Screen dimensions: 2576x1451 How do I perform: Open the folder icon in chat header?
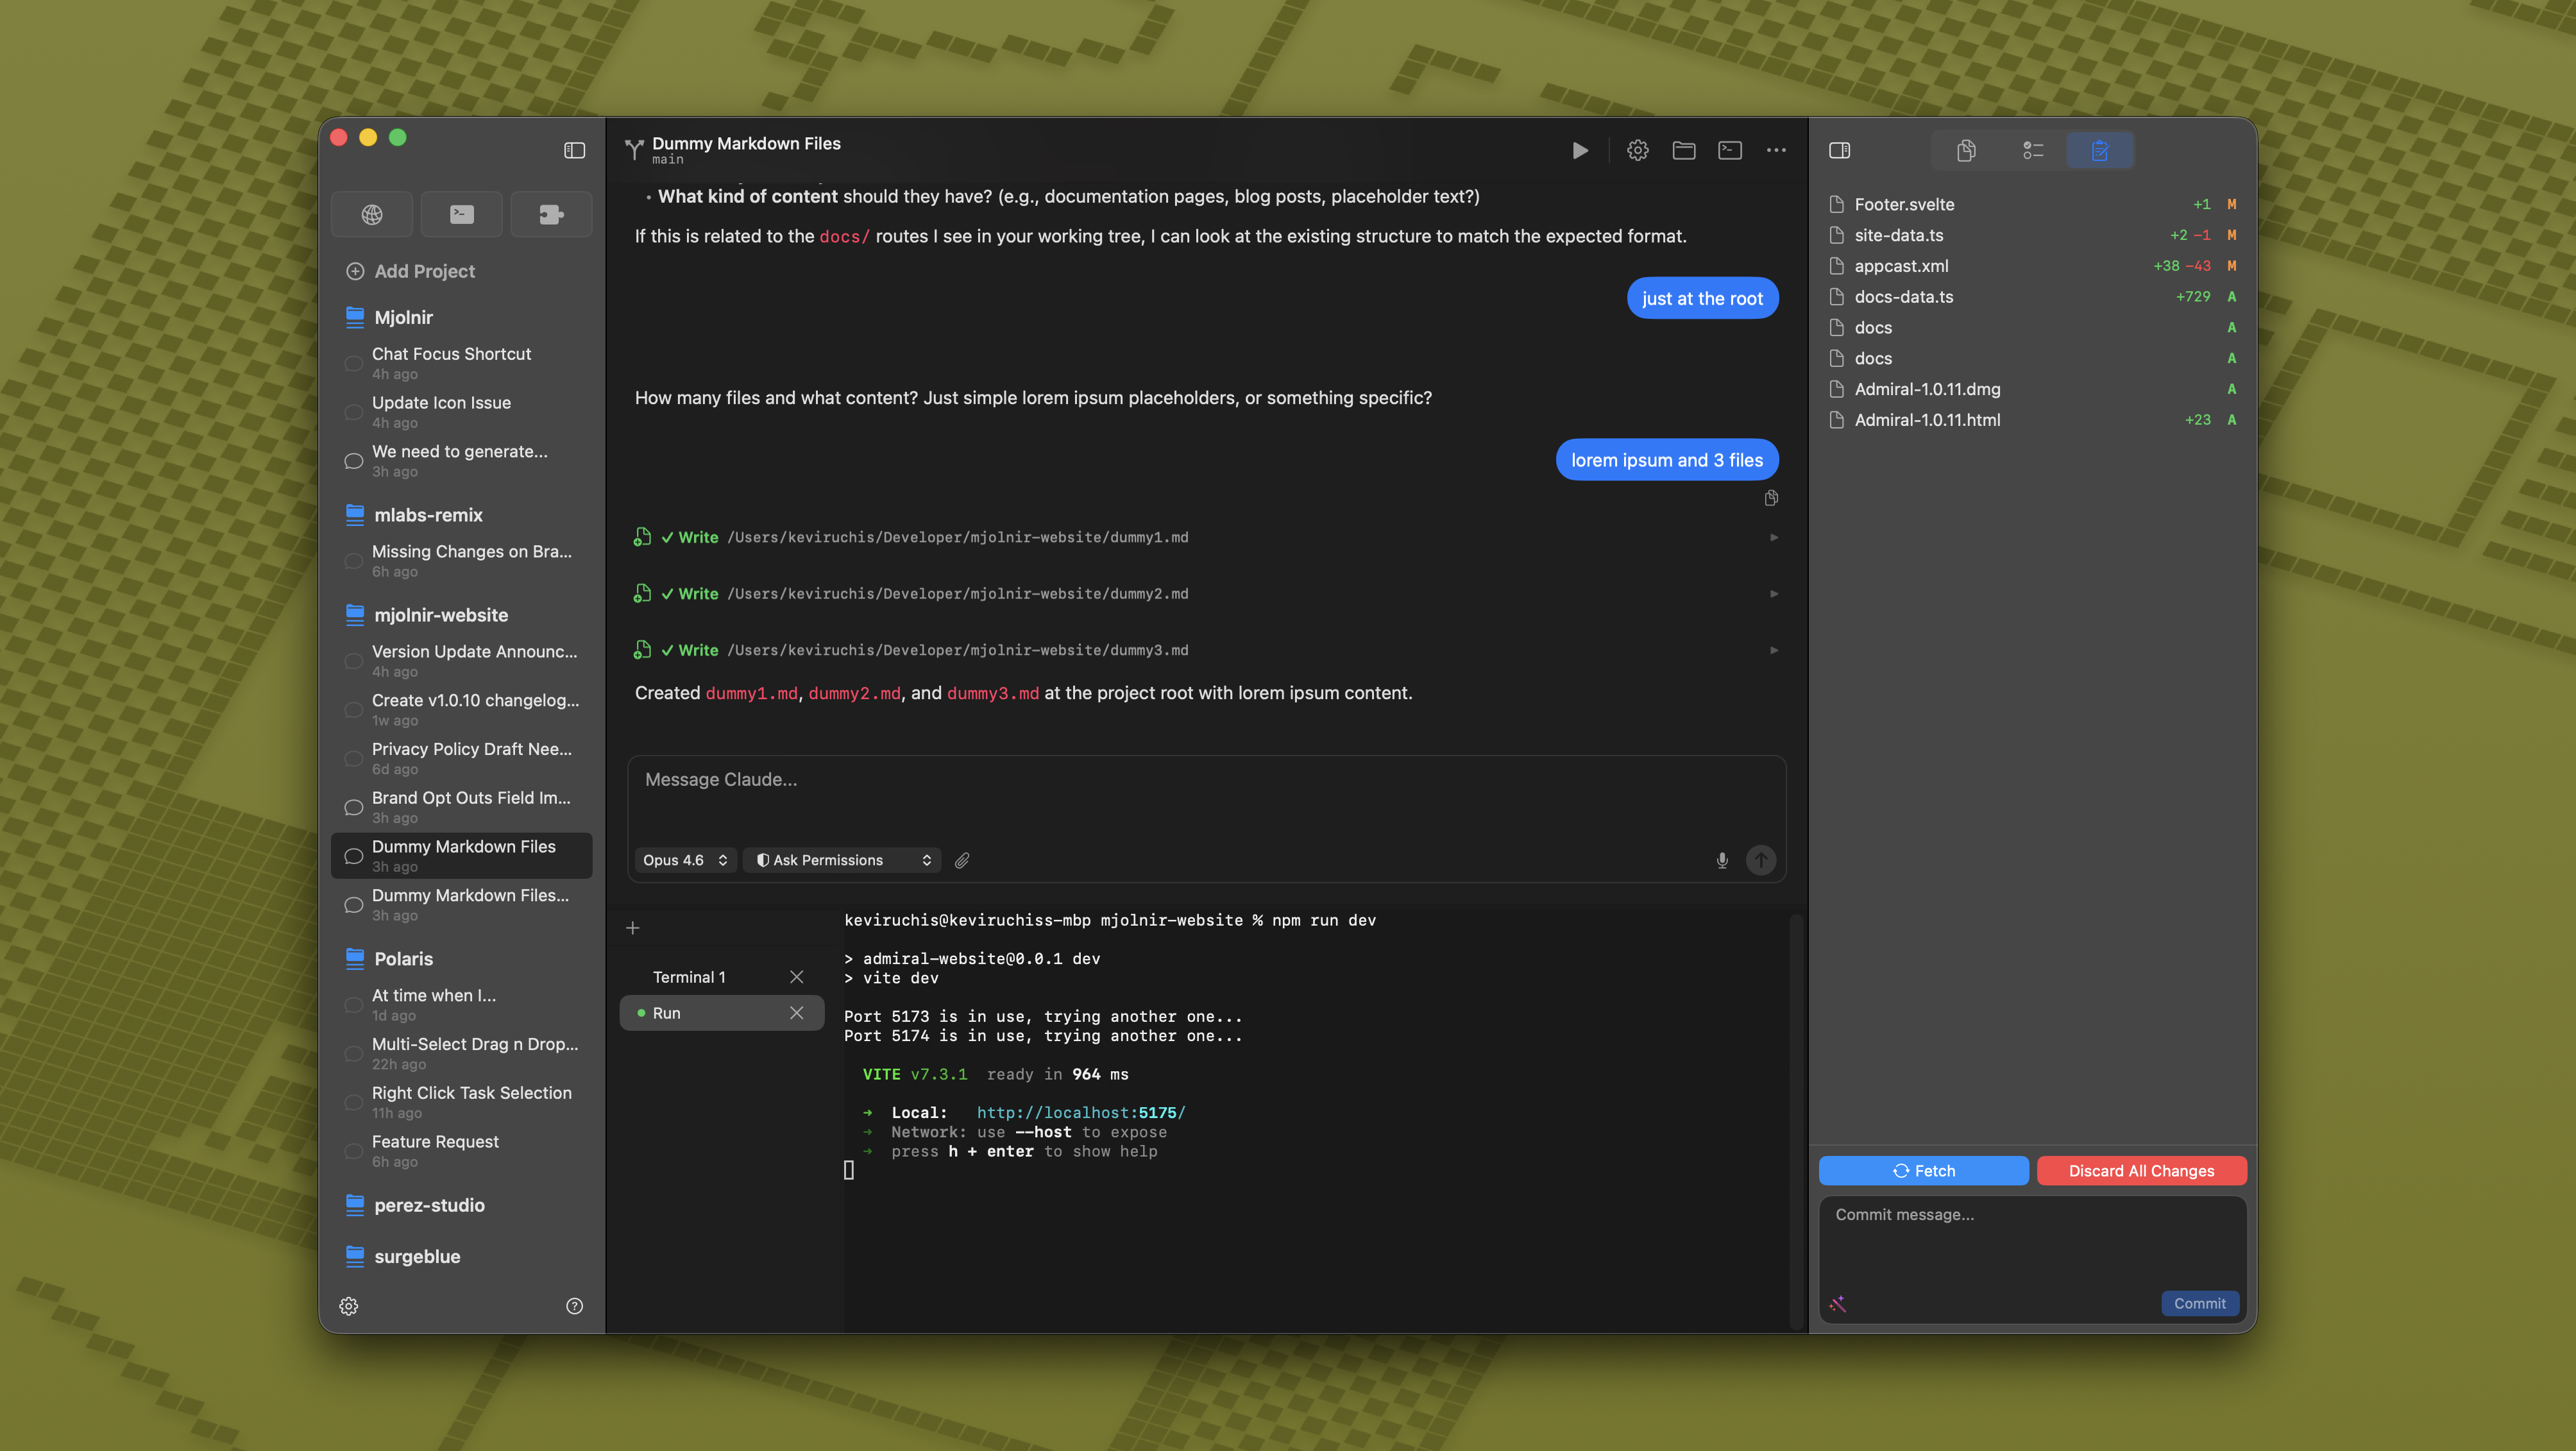pos(1684,150)
